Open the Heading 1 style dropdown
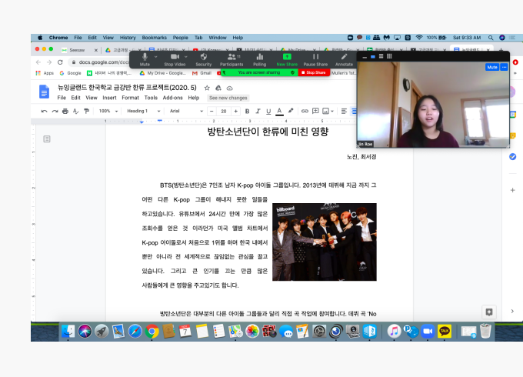 pyautogui.click(x=143, y=111)
